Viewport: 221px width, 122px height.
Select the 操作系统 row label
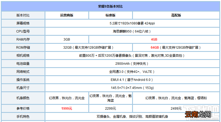(x=23, y=80)
